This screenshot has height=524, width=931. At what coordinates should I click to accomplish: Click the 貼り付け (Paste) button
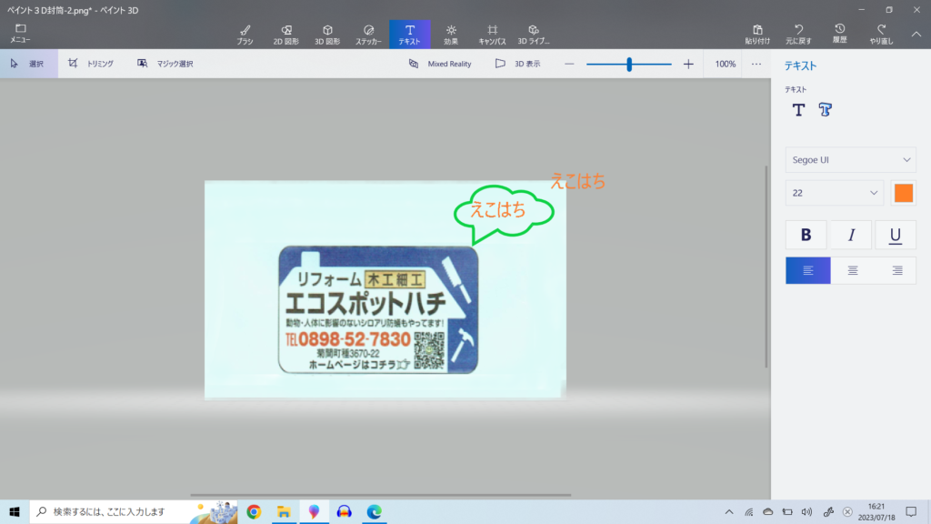click(757, 35)
